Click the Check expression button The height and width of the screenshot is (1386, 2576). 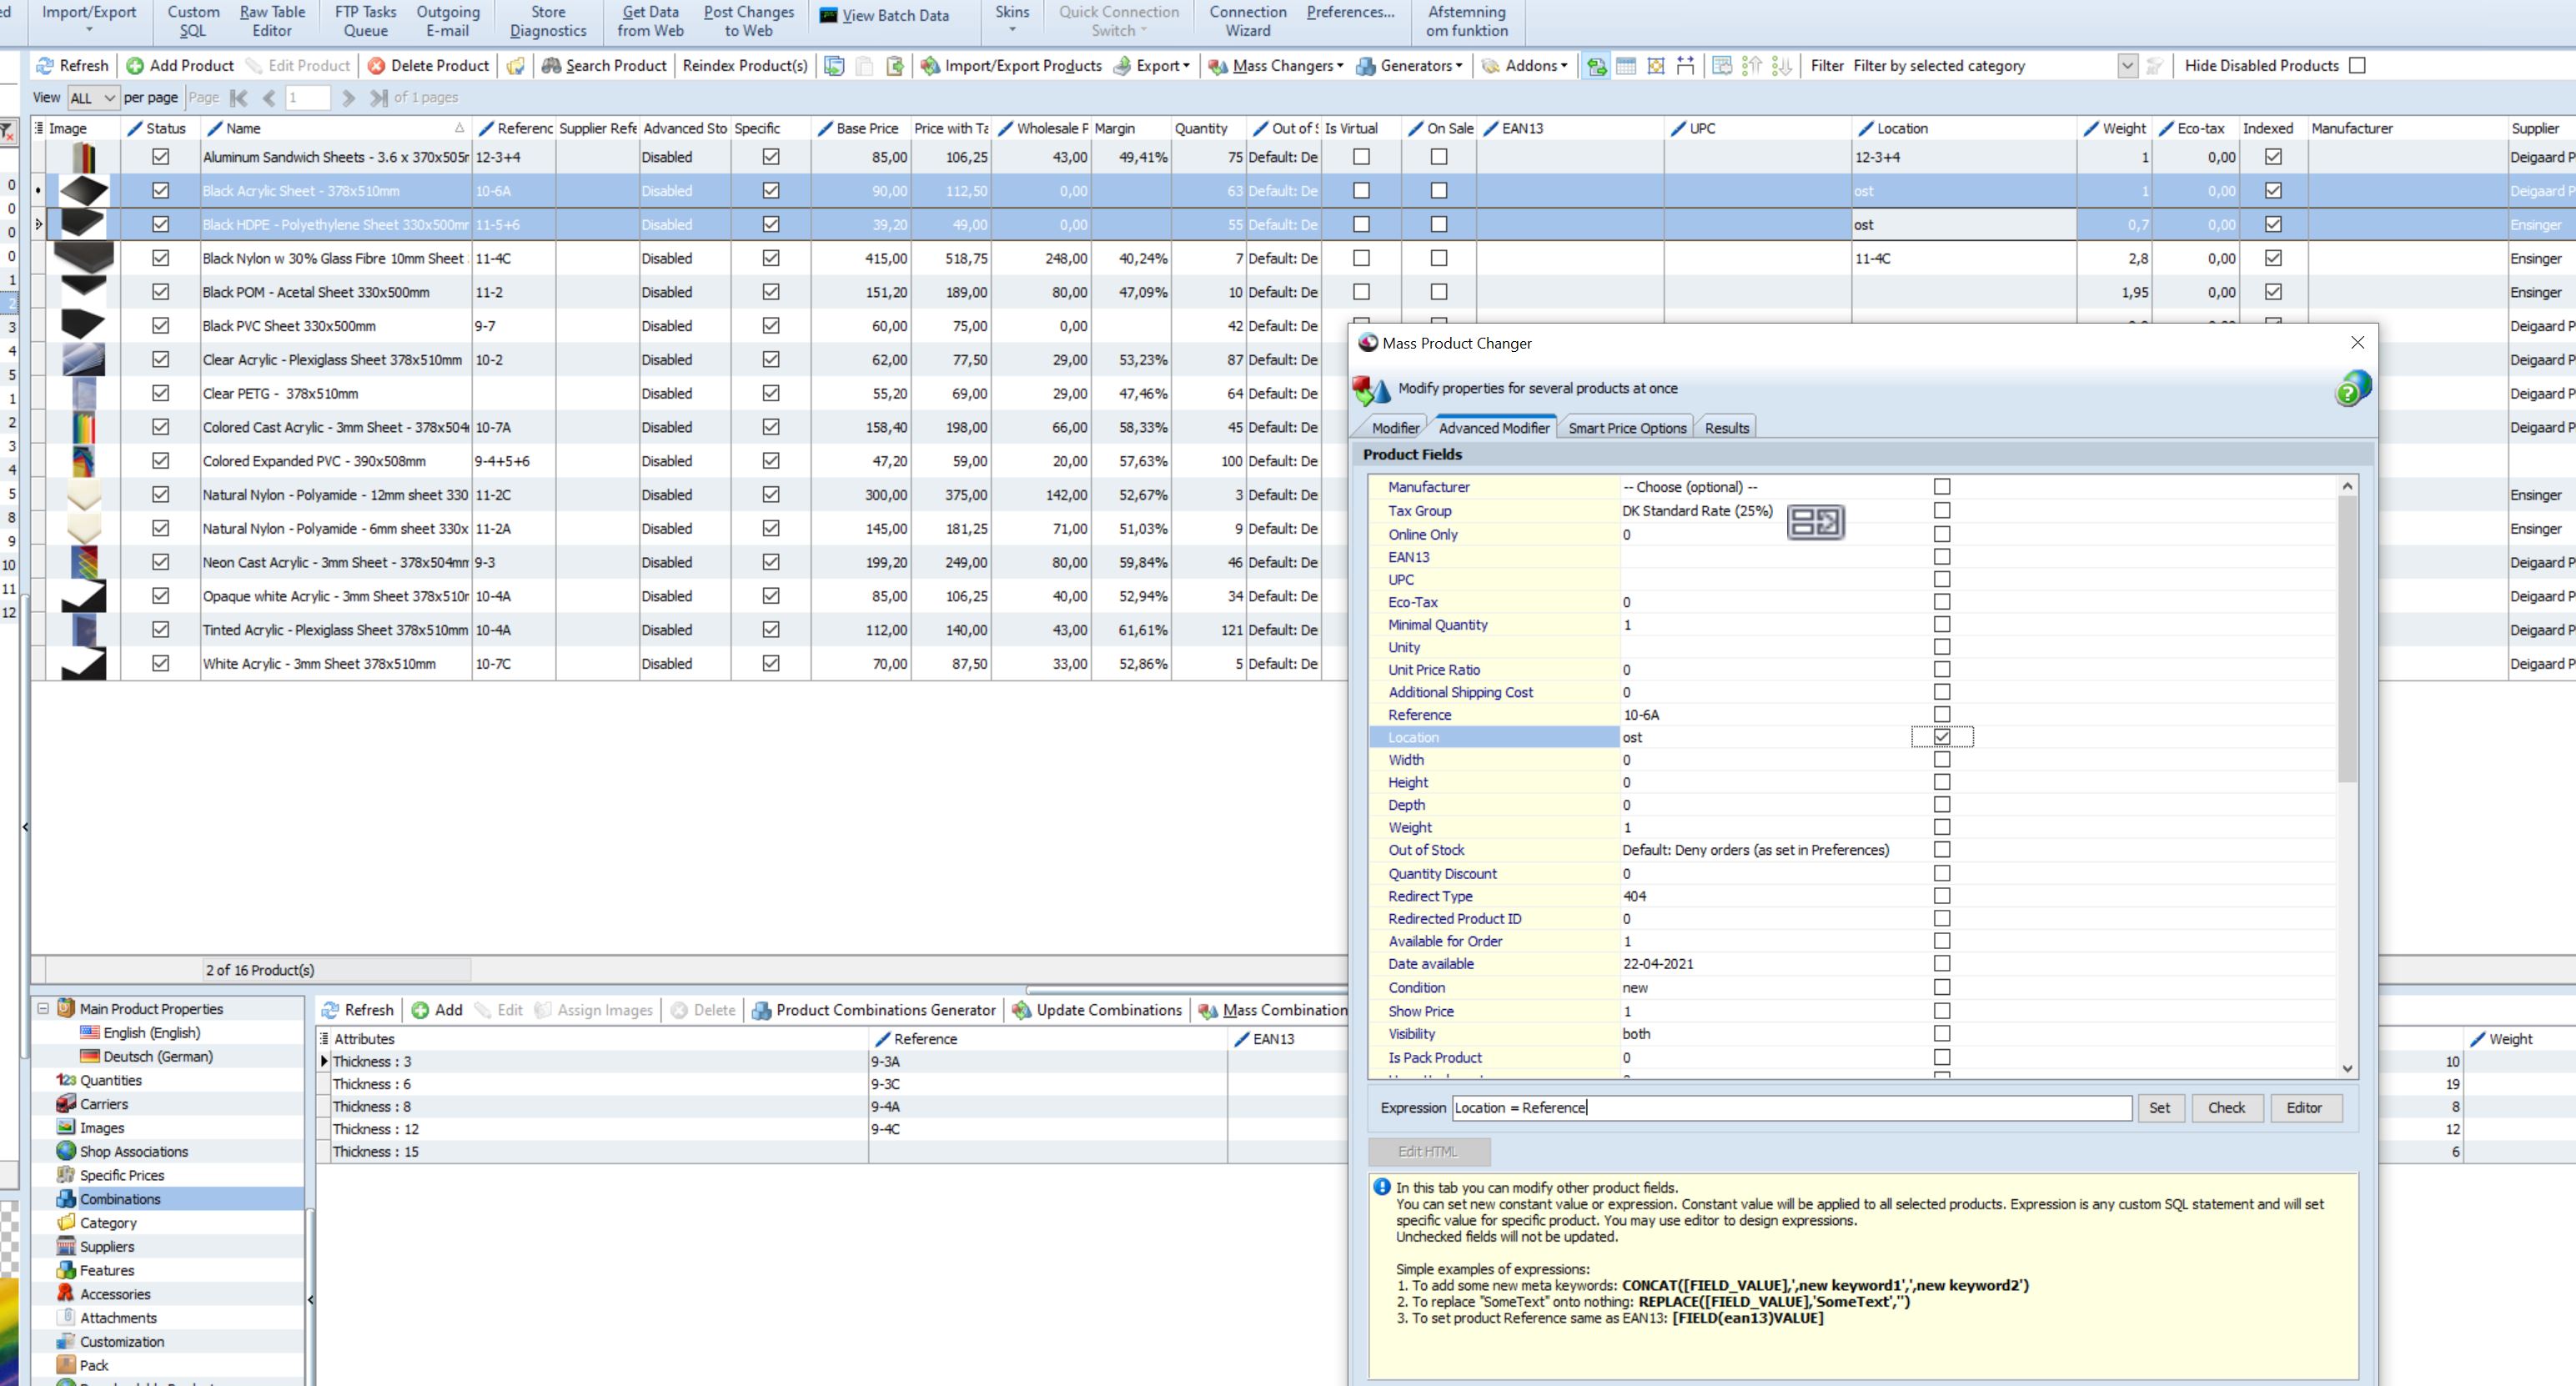tap(2226, 1108)
